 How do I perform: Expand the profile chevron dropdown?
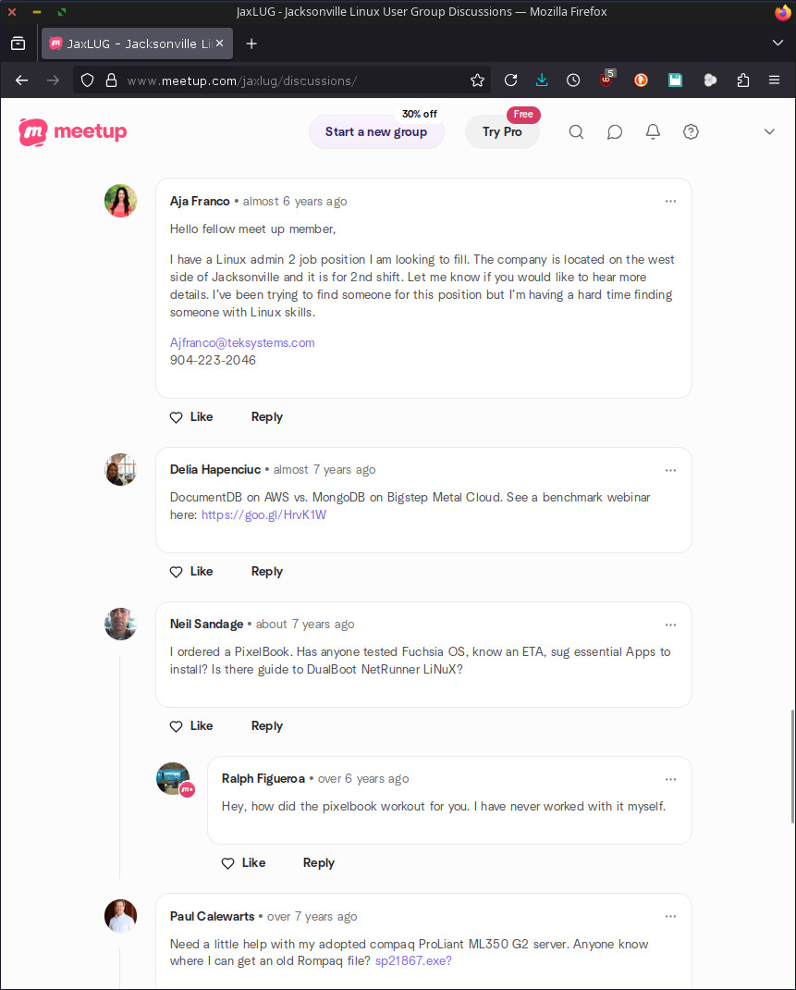(x=769, y=132)
